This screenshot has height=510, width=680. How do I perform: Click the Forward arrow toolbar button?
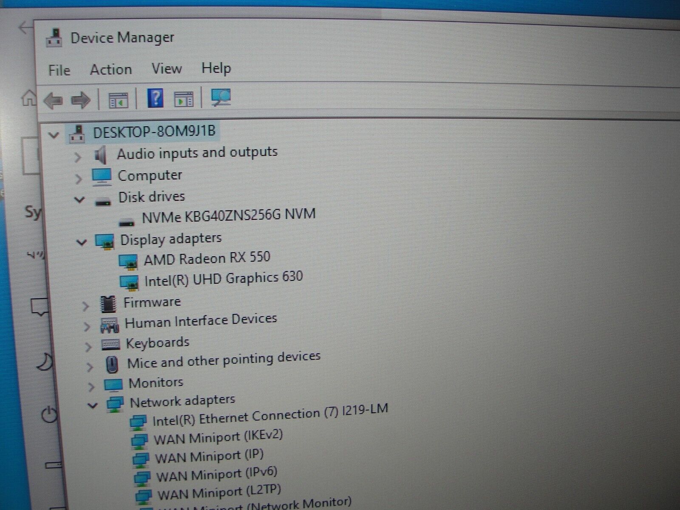[80, 101]
